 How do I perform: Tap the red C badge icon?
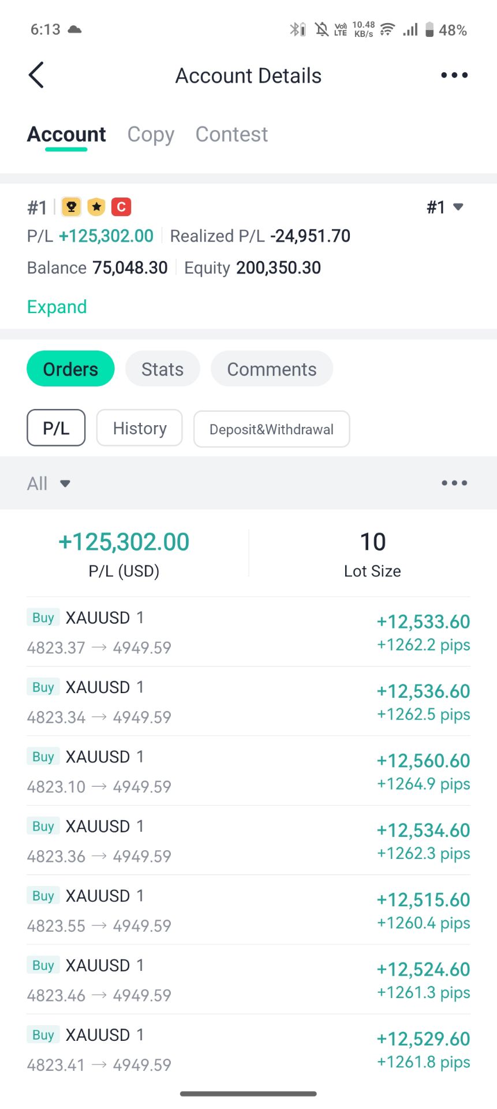coord(121,207)
